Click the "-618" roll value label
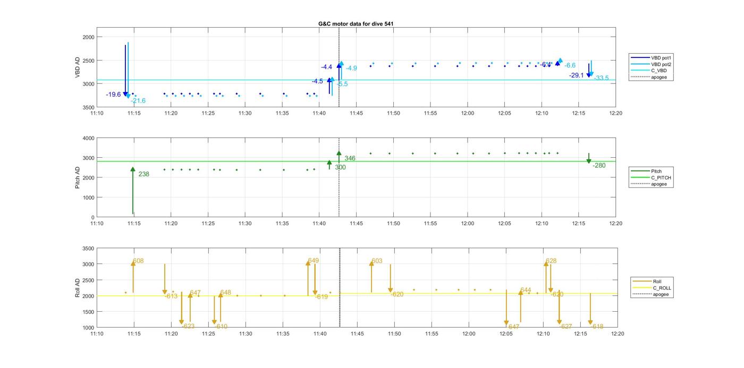Viewport: 744px width, 368px height. pos(597,327)
